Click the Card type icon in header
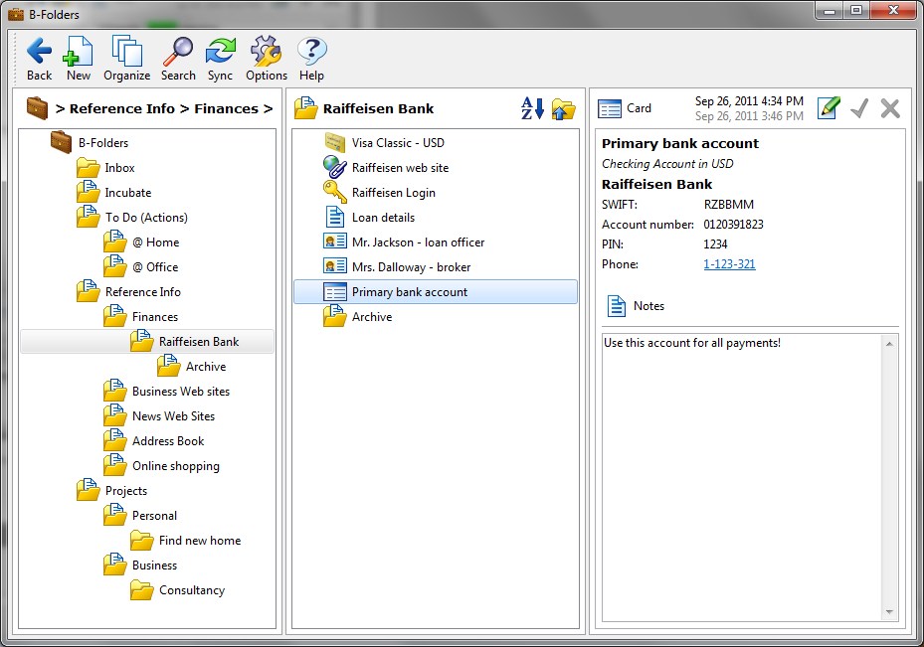This screenshot has width=924, height=647. coord(610,109)
